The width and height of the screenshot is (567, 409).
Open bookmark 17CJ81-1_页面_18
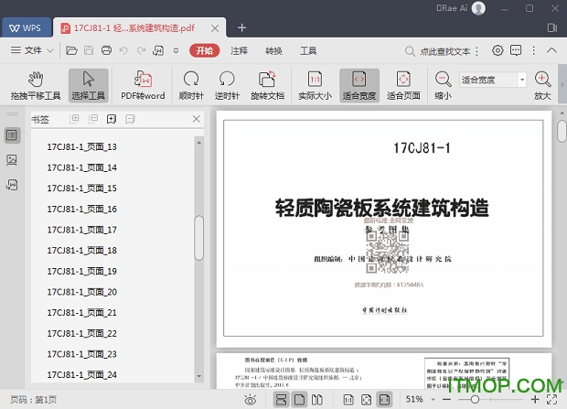click(x=81, y=251)
